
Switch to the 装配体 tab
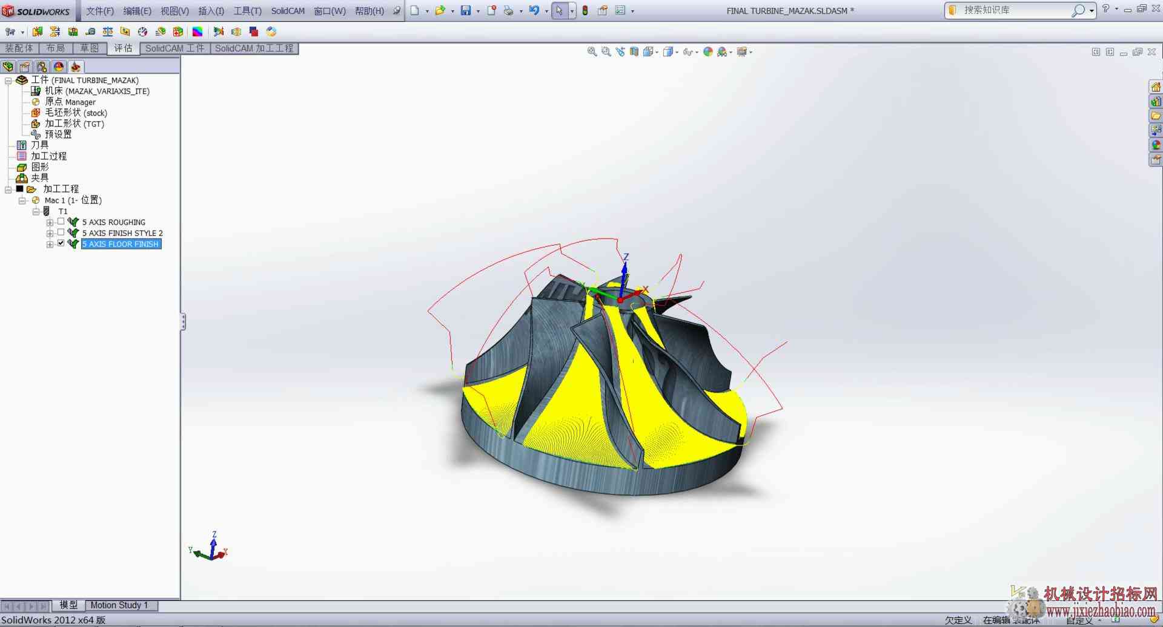(x=19, y=48)
